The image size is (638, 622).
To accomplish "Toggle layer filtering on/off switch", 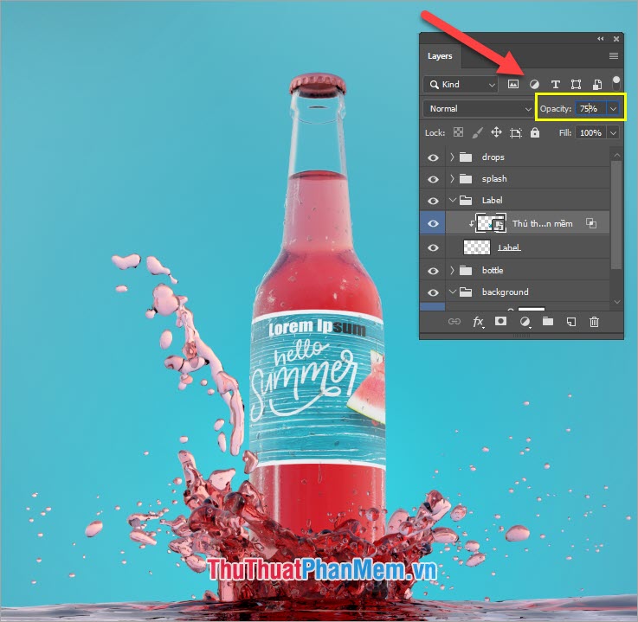I will pos(616,83).
